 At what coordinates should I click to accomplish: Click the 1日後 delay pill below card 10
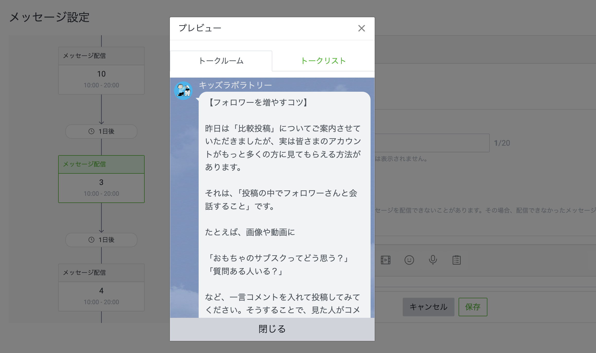tap(101, 131)
